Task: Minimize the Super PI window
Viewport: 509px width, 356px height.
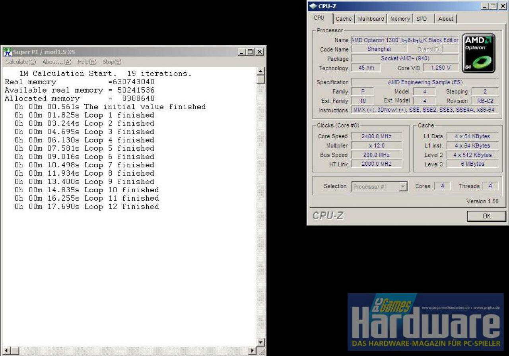Action: click(242, 52)
